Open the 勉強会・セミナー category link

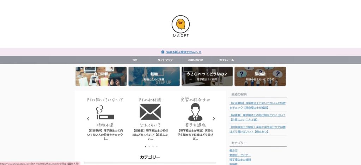pyautogui.click(x=240, y=155)
